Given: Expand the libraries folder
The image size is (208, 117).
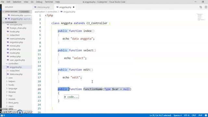Looking at the screenshot, I should [12, 92].
